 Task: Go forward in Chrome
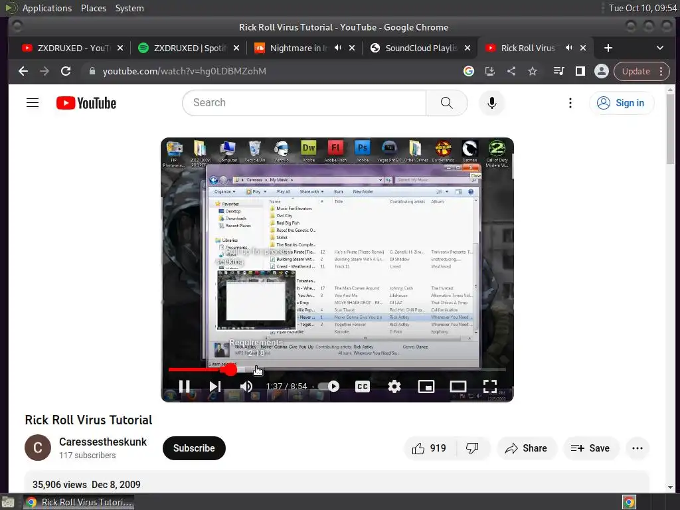(x=44, y=71)
